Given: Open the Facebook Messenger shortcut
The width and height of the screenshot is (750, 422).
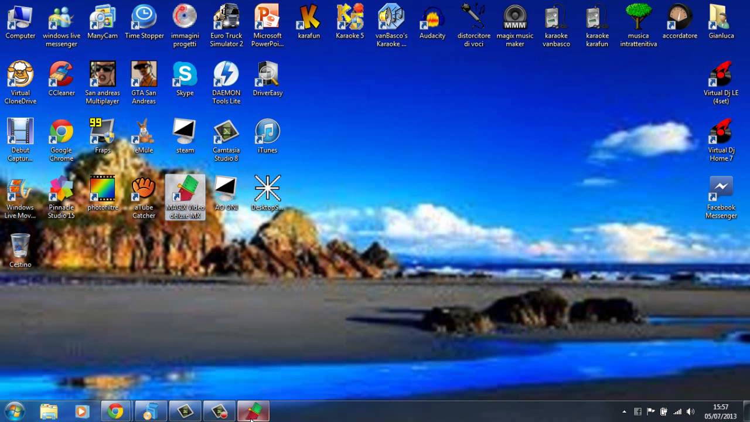Looking at the screenshot, I should click(721, 198).
